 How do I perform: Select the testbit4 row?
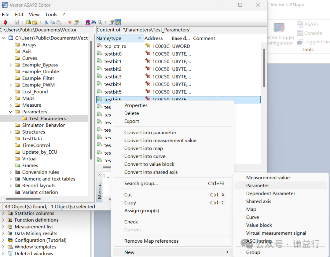pyautogui.click(x=178, y=84)
